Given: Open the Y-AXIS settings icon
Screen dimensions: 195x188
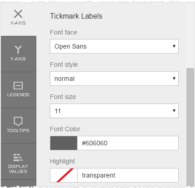Looking at the screenshot, I should 18,49.
